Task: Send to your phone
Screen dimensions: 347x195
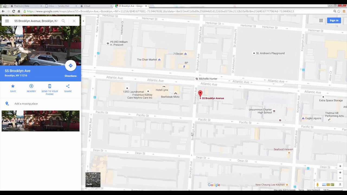Action: 50,89
